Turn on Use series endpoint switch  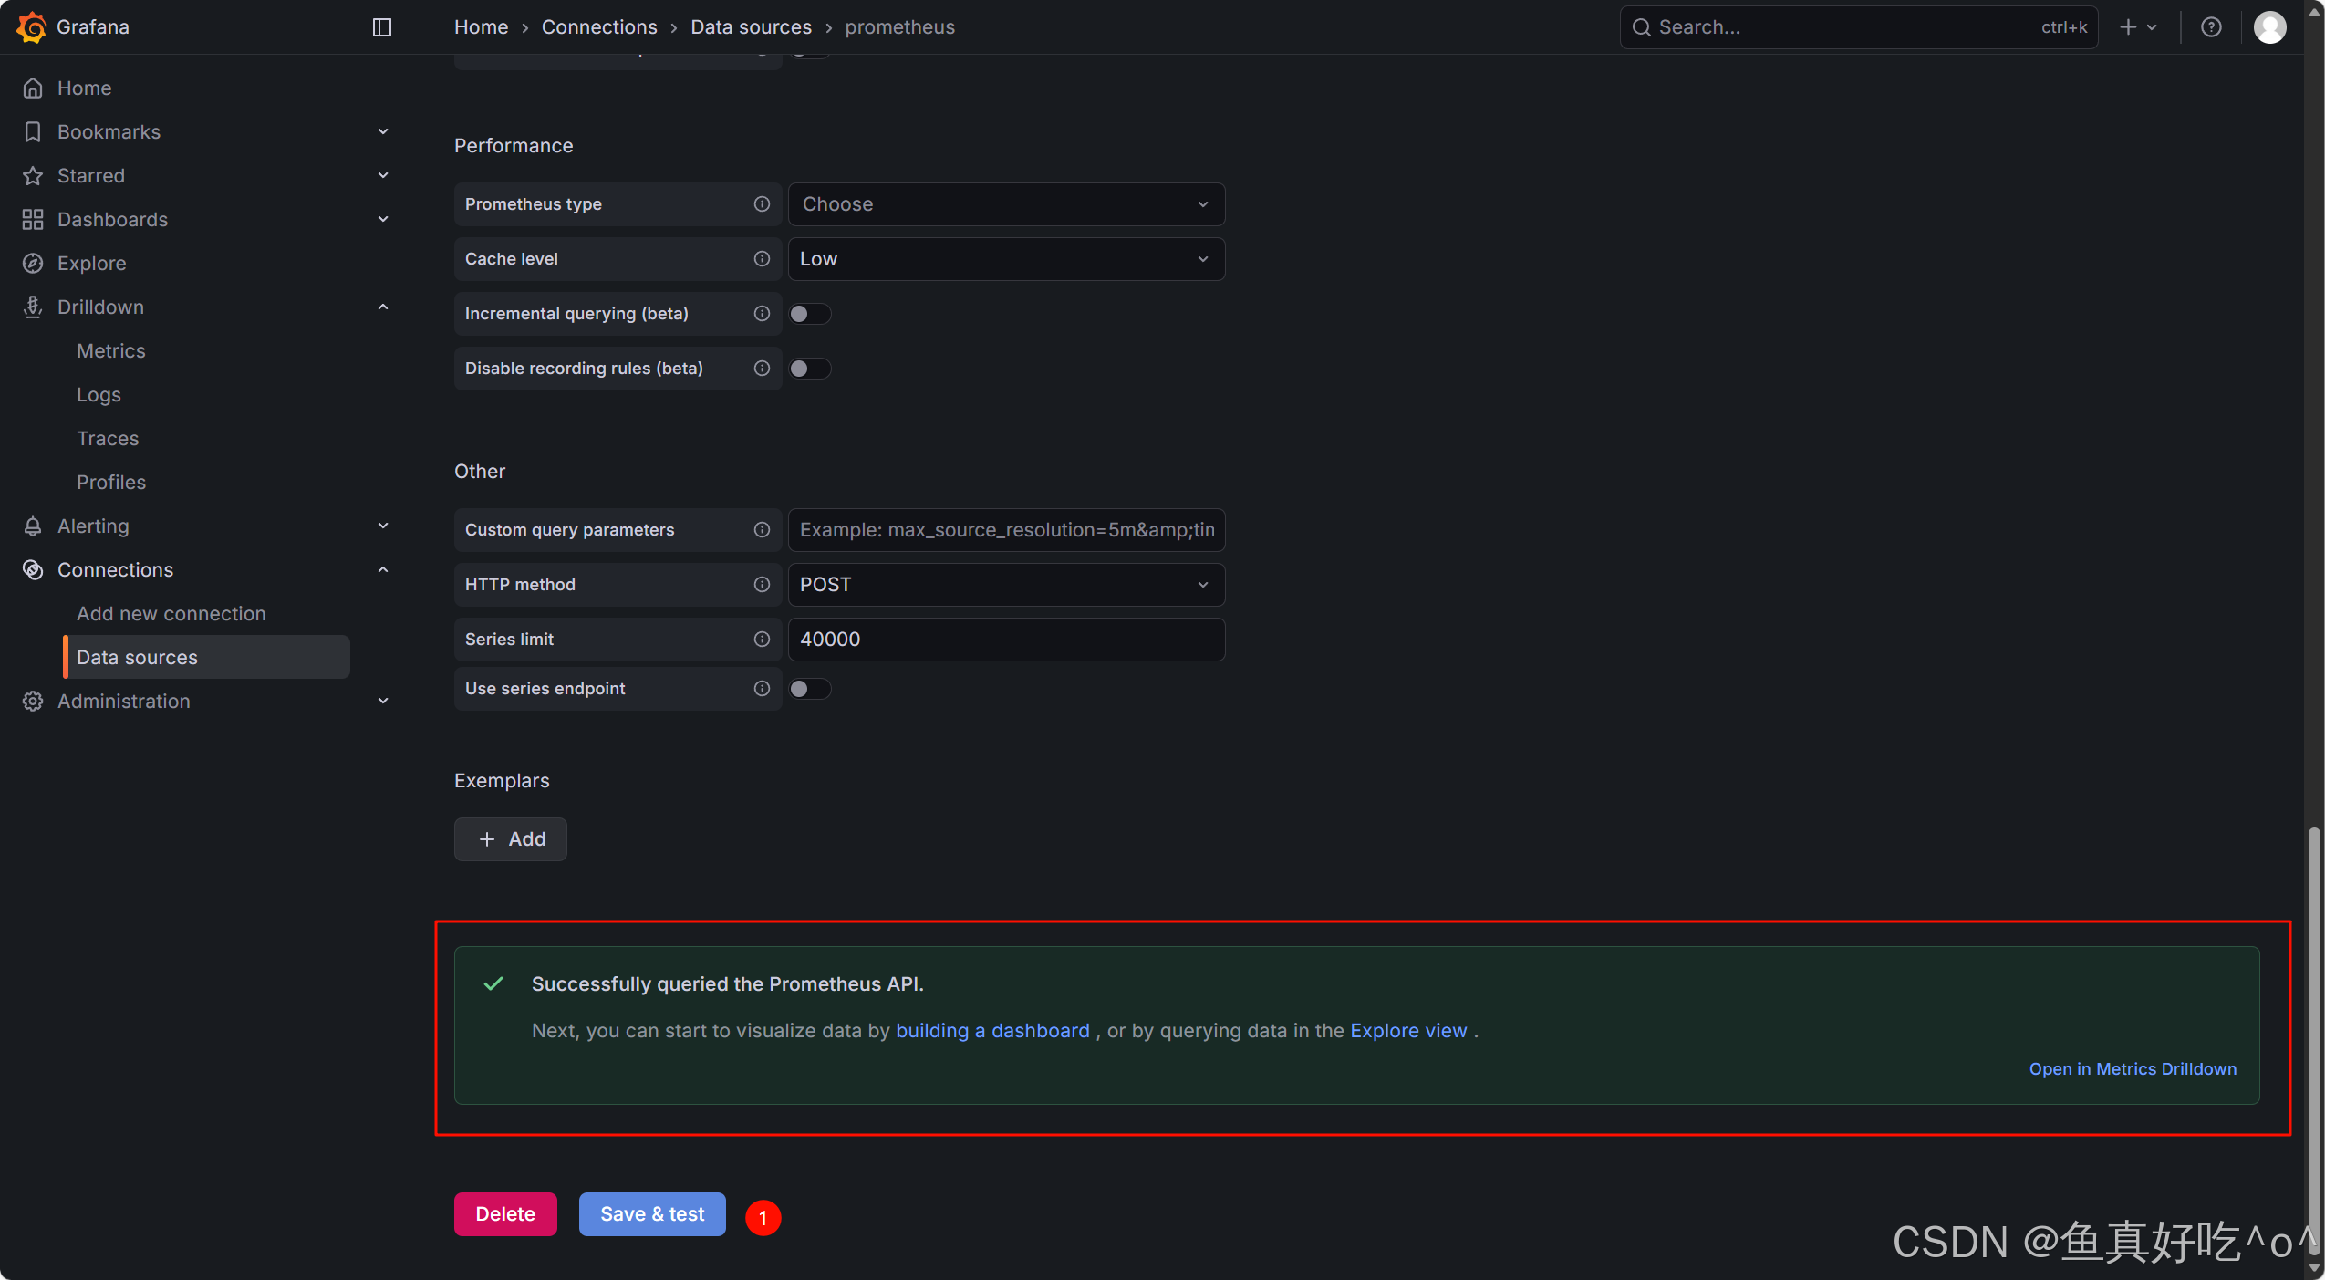tap(809, 689)
